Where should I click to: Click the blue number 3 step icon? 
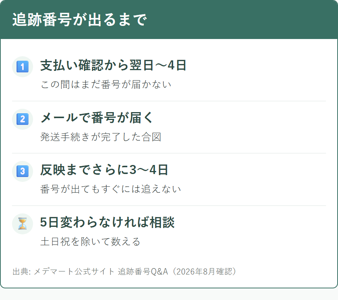(x=23, y=171)
